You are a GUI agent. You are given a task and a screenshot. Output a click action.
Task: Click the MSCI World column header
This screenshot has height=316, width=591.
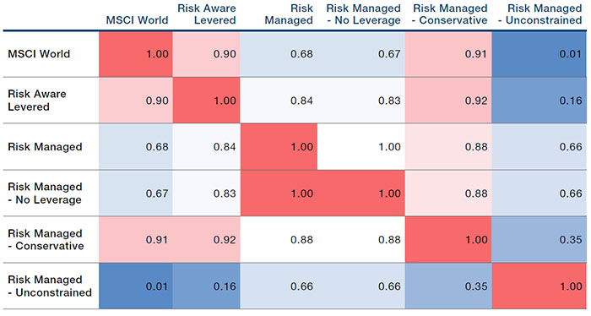tap(137, 20)
